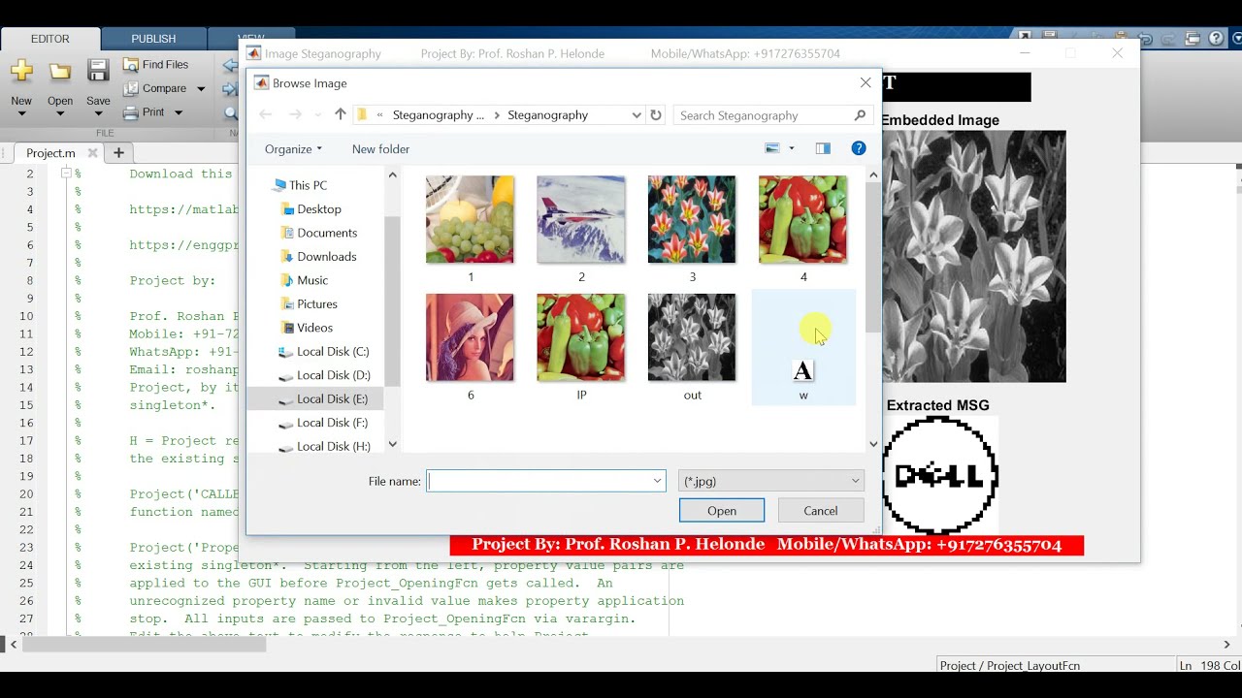Click the Cancel button in Browse Image dialog
Viewport: 1242px width, 698px height.
coord(821,511)
